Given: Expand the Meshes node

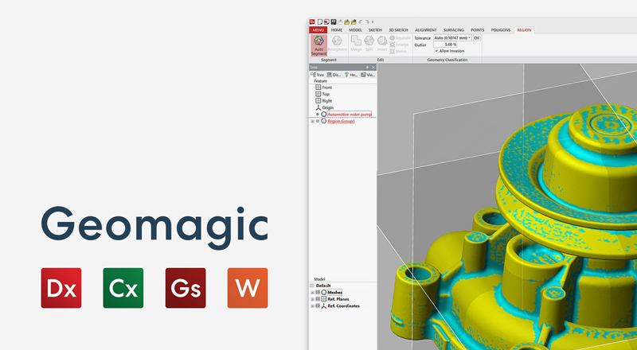Looking at the screenshot, I should [x=312, y=293].
